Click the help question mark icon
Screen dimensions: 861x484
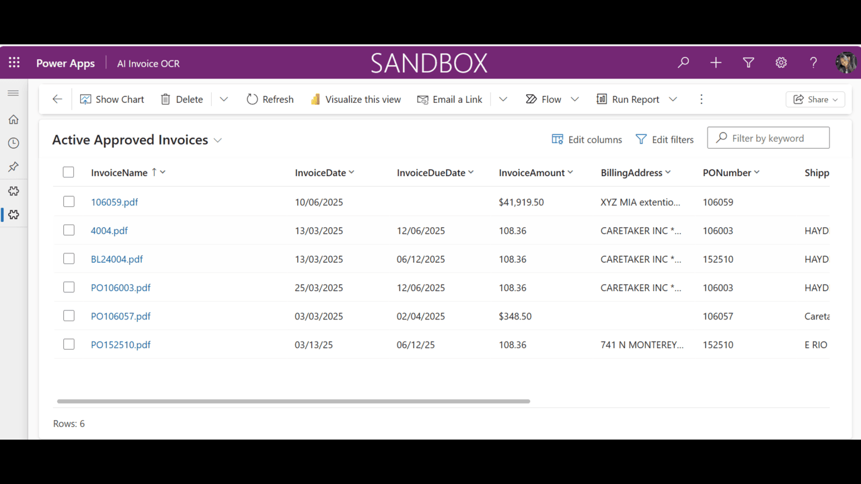[813, 63]
